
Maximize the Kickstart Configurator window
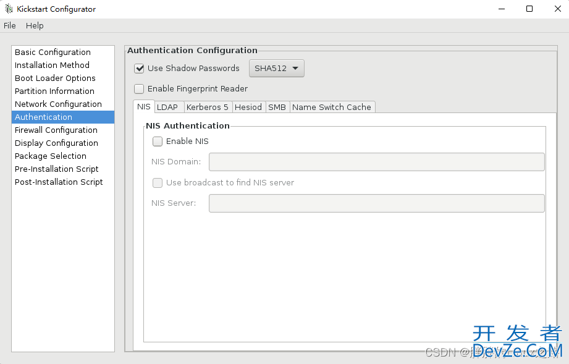coord(529,9)
